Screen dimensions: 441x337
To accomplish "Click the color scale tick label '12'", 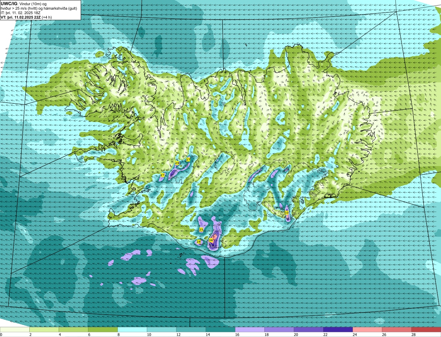I will click(x=178, y=335).
